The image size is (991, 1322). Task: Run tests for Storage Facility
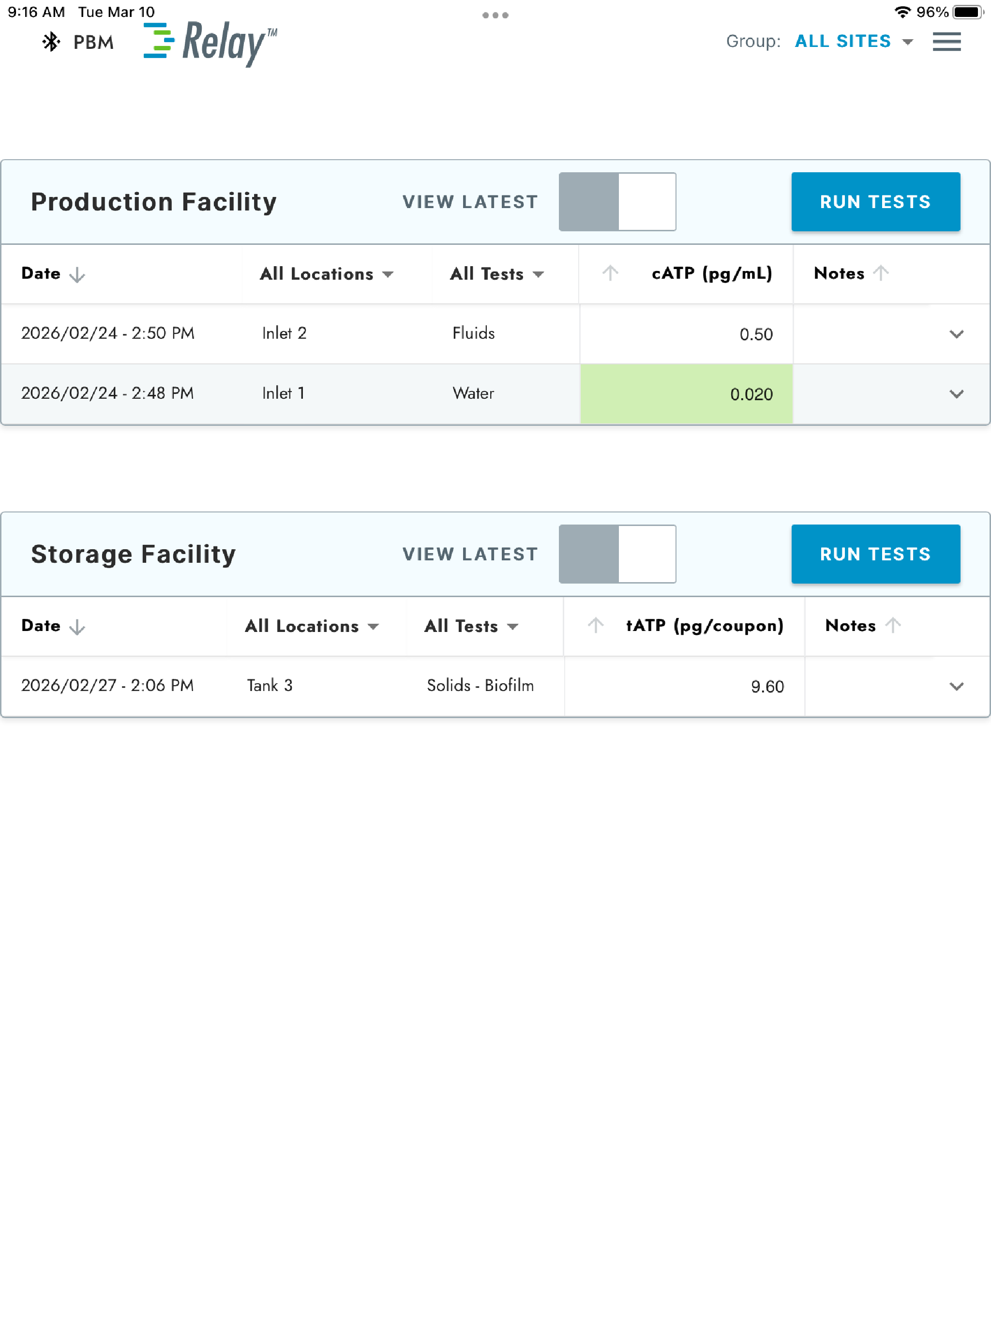point(876,554)
